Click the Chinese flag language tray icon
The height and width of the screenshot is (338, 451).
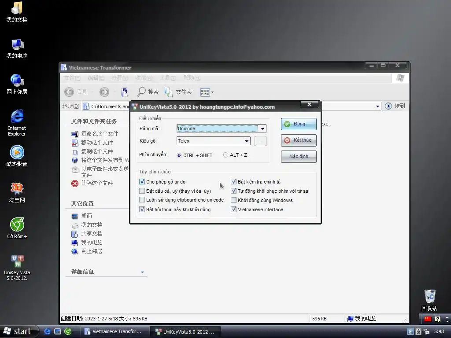pos(428,319)
